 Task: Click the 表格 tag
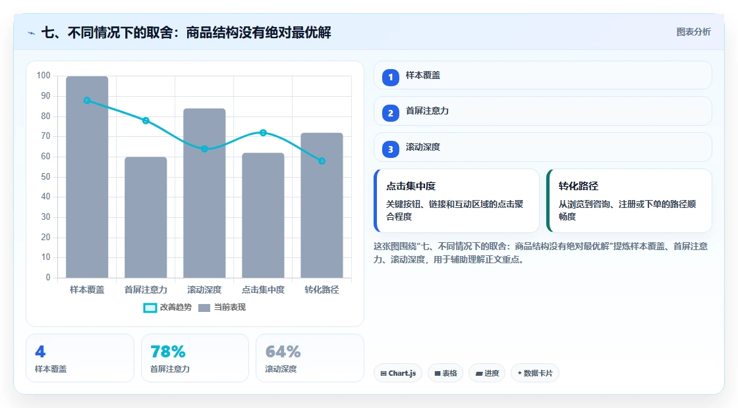tap(445, 373)
